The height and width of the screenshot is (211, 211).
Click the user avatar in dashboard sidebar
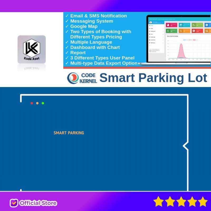click(x=151, y=22)
